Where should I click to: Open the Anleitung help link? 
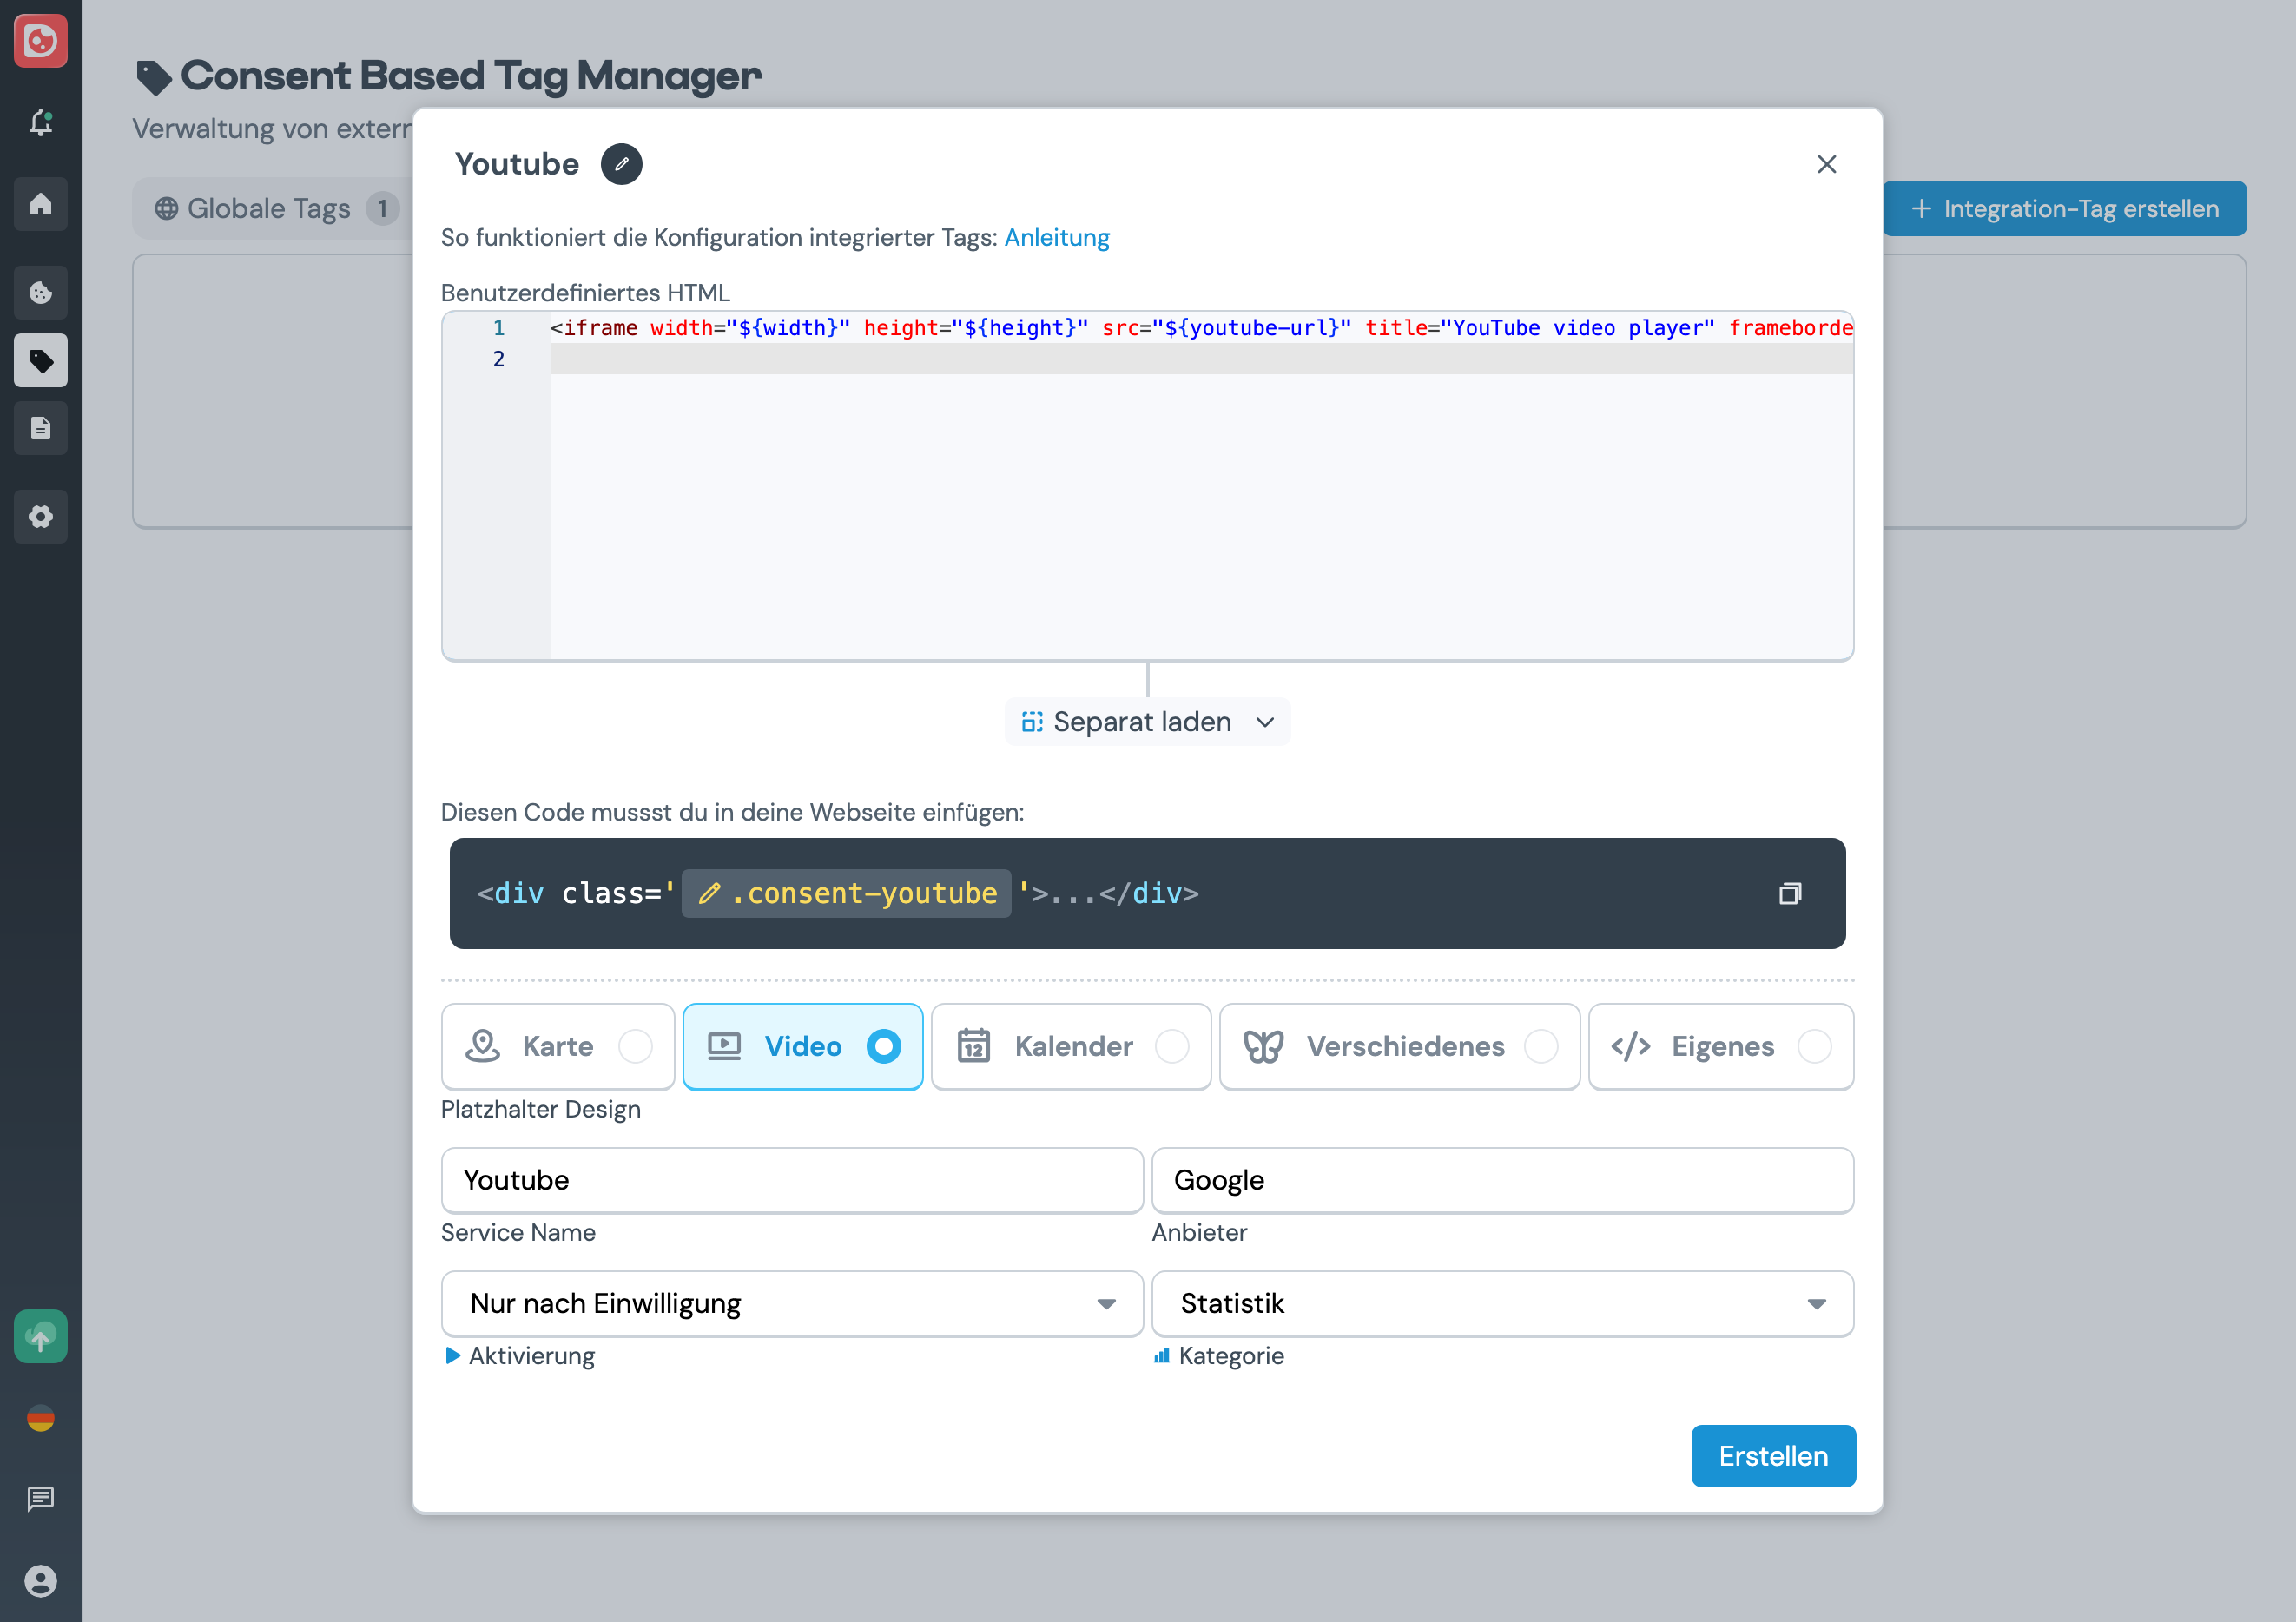[1056, 237]
